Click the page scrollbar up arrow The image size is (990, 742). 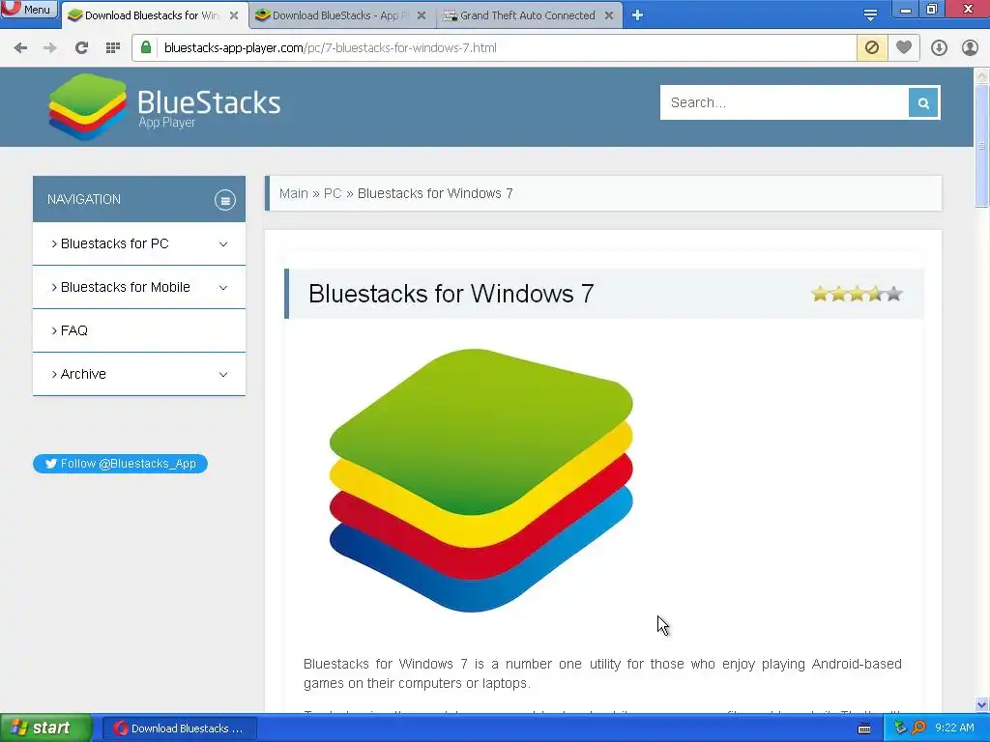pyautogui.click(x=981, y=75)
